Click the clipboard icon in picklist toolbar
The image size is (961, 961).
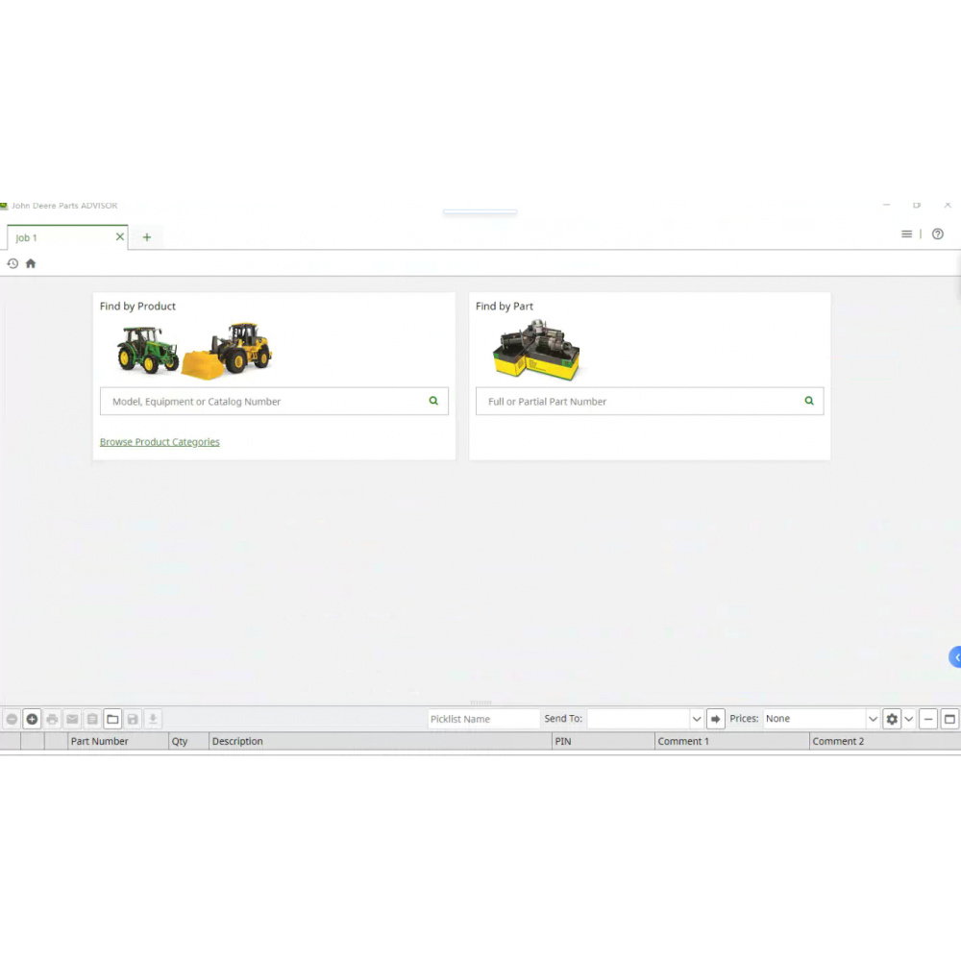click(92, 719)
